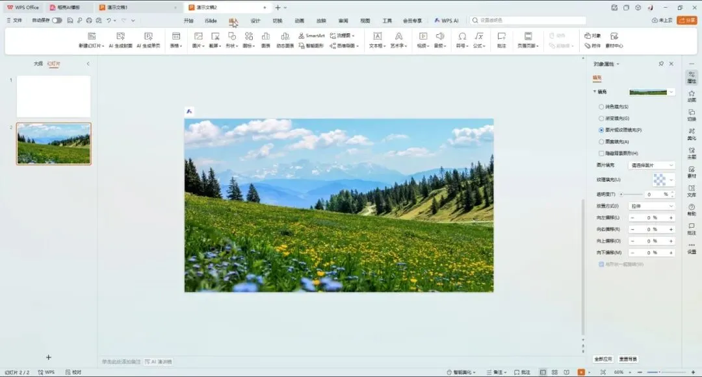Click the Animation (动画) star sidebar icon
The image size is (702, 377).
click(x=692, y=95)
